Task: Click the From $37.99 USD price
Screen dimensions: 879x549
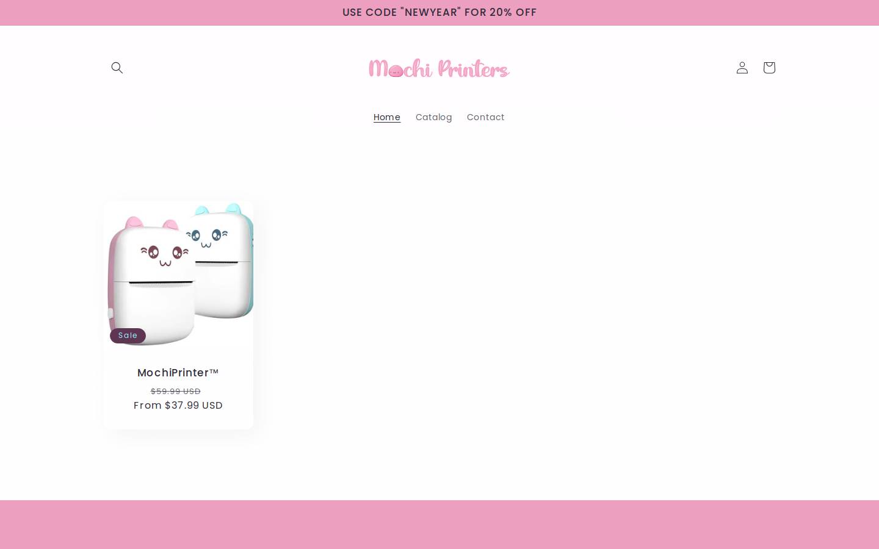Action: (178, 406)
